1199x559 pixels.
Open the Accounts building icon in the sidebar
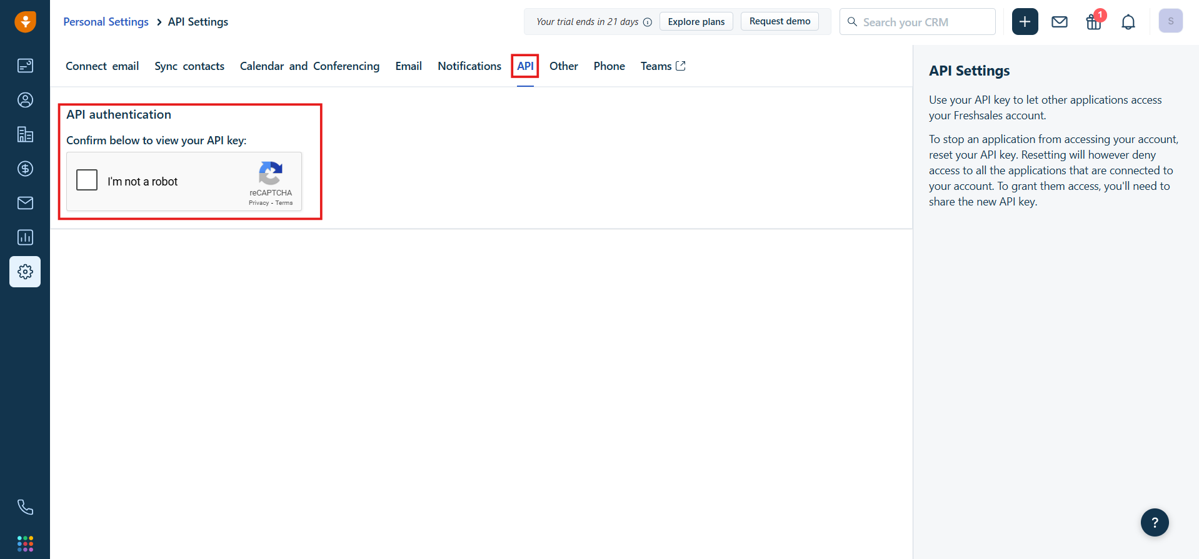tap(25, 134)
